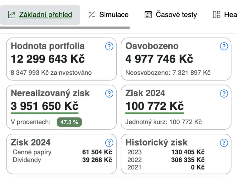Click the chart icon of Základní přehled
This screenshot has width=237, height=178.
11,15
